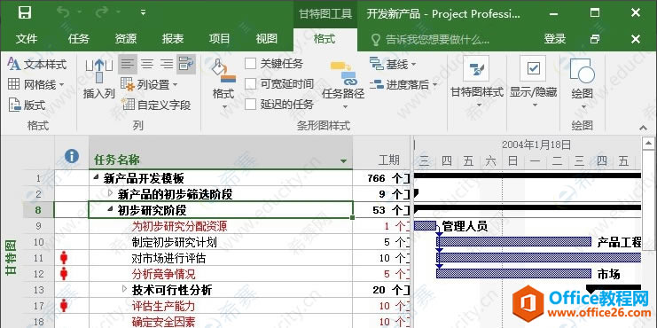
Task: Close the project document with lower X
Action: click(x=635, y=39)
